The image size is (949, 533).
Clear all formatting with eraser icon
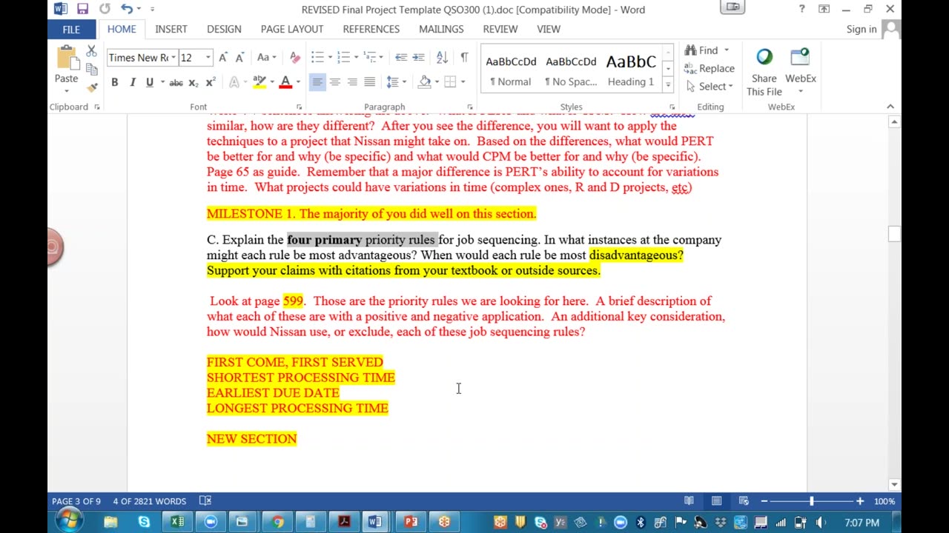point(295,58)
